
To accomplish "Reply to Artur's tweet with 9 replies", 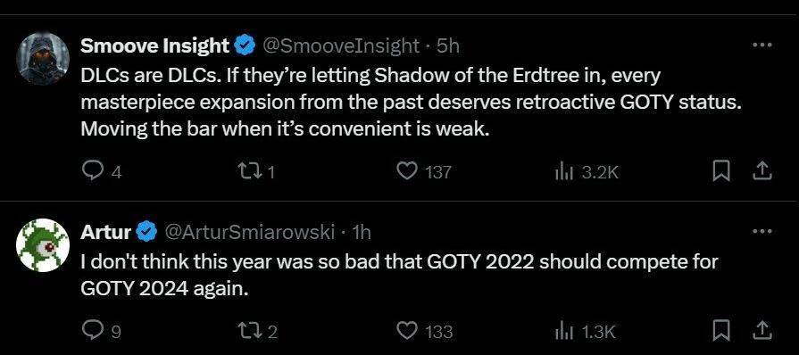I will coord(101,332).
